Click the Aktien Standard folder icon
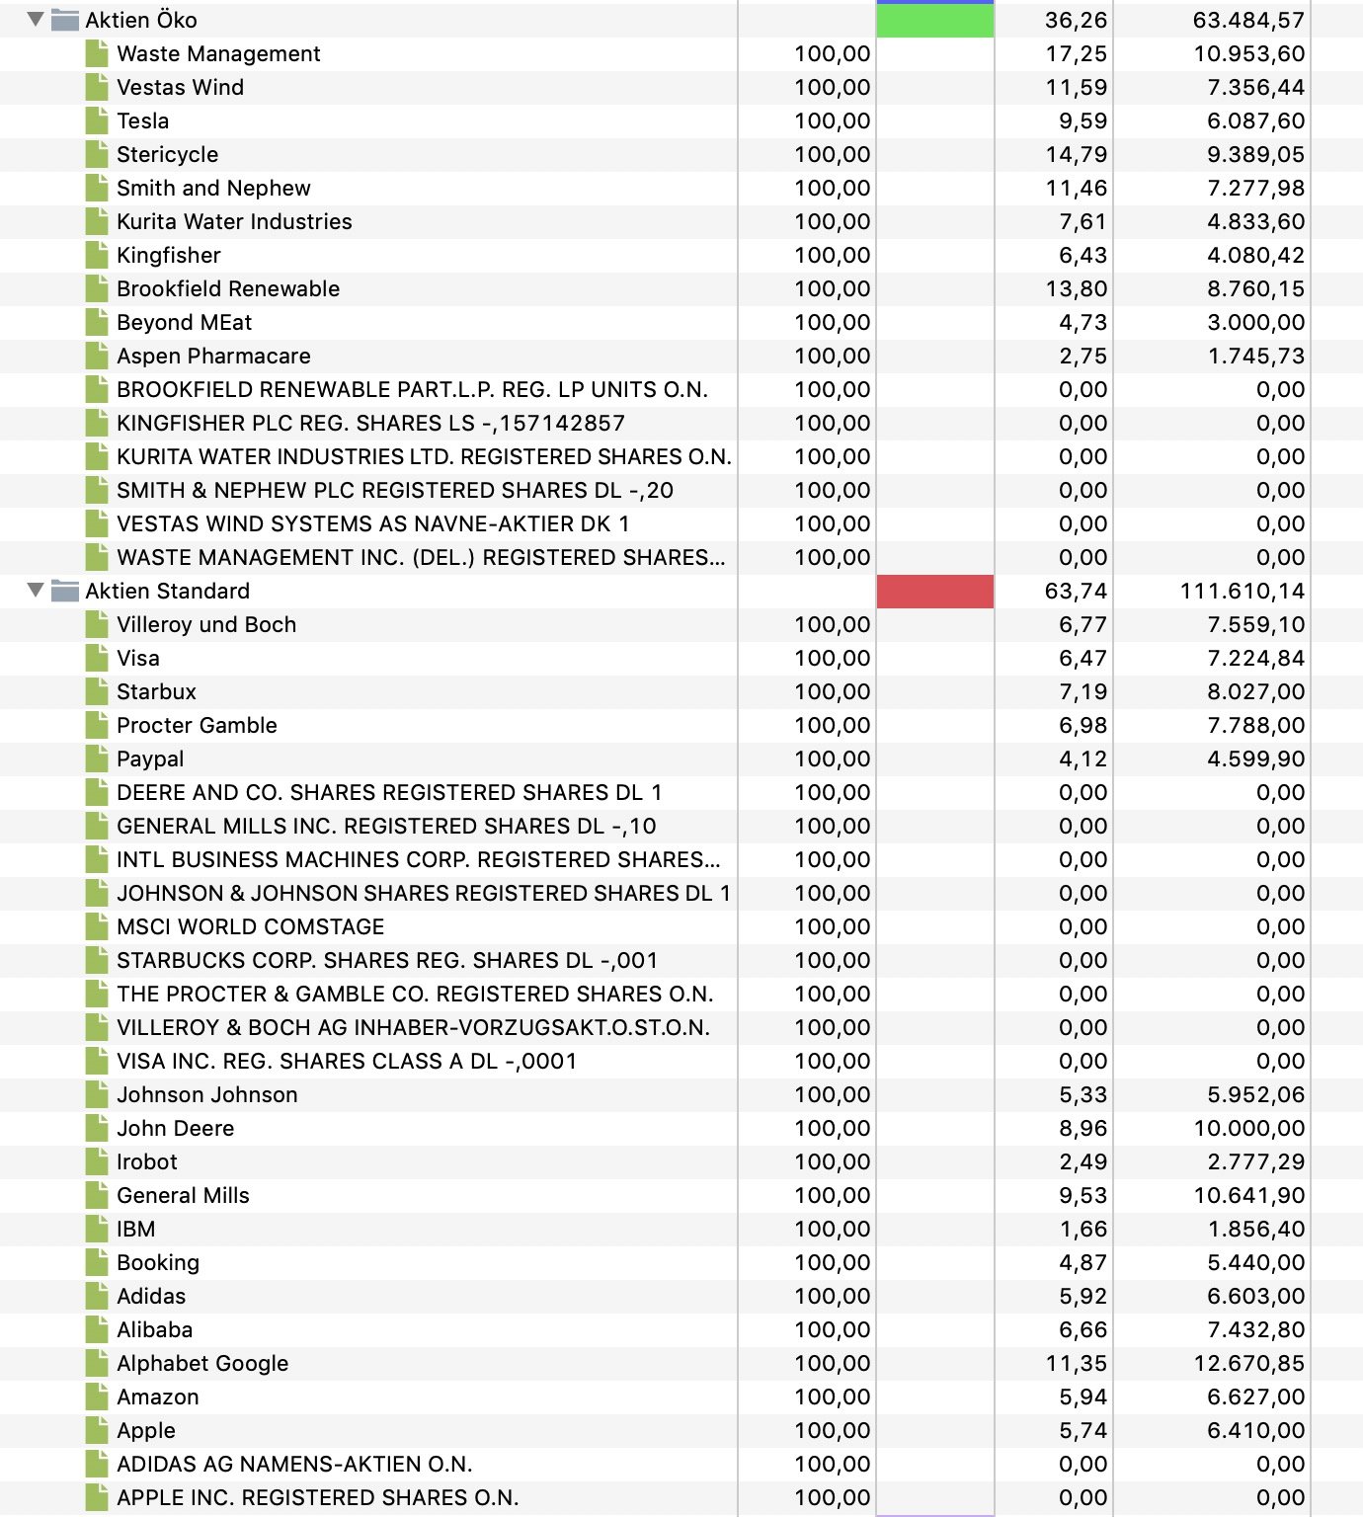The width and height of the screenshot is (1363, 1517). [x=65, y=591]
